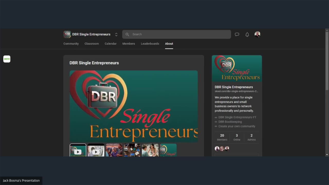This screenshot has width=329, height=185.
Task: Open the DBR Bookkeeping link
Action: [230, 122]
